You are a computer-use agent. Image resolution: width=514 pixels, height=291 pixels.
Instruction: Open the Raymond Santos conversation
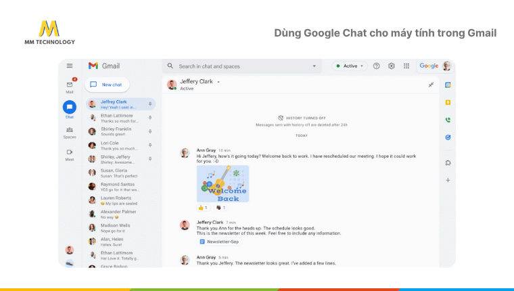[x=120, y=187]
